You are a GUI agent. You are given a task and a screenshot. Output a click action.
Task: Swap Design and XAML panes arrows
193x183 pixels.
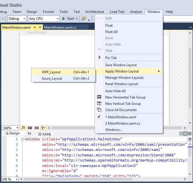29,133
